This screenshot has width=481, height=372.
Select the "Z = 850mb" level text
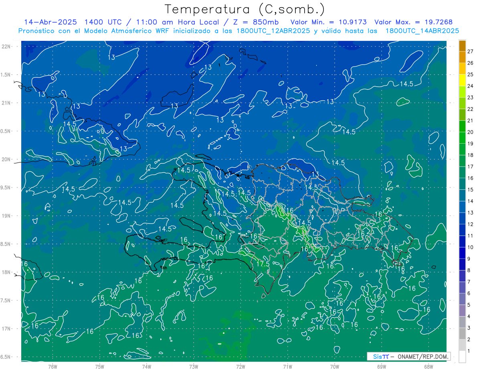pyautogui.click(x=257, y=22)
